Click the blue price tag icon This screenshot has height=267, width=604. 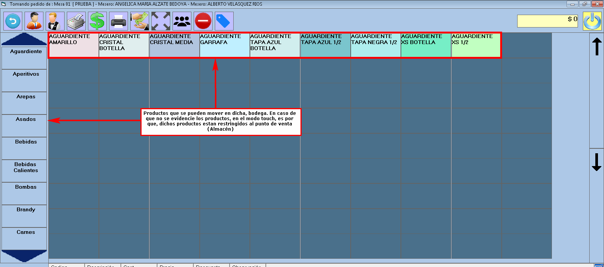coord(224,21)
